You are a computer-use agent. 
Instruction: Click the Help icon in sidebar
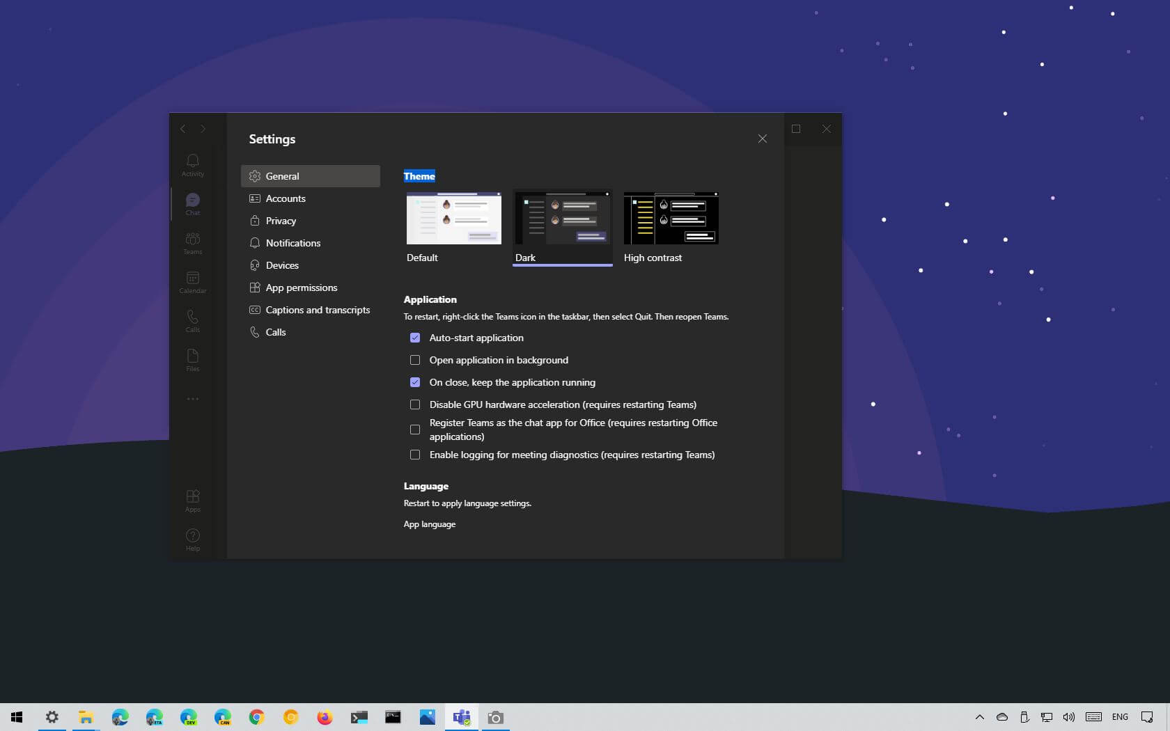[193, 539]
